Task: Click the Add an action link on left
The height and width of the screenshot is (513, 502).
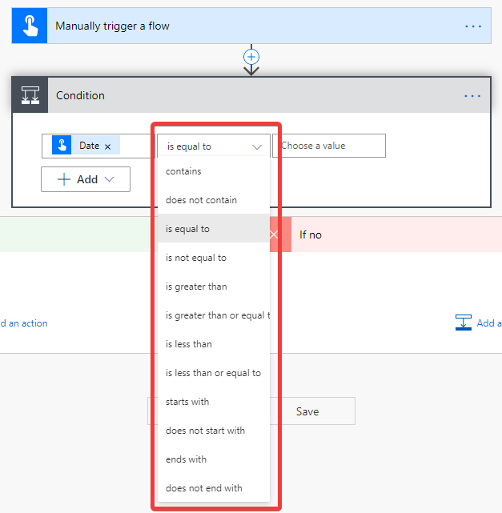Action: [24, 323]
